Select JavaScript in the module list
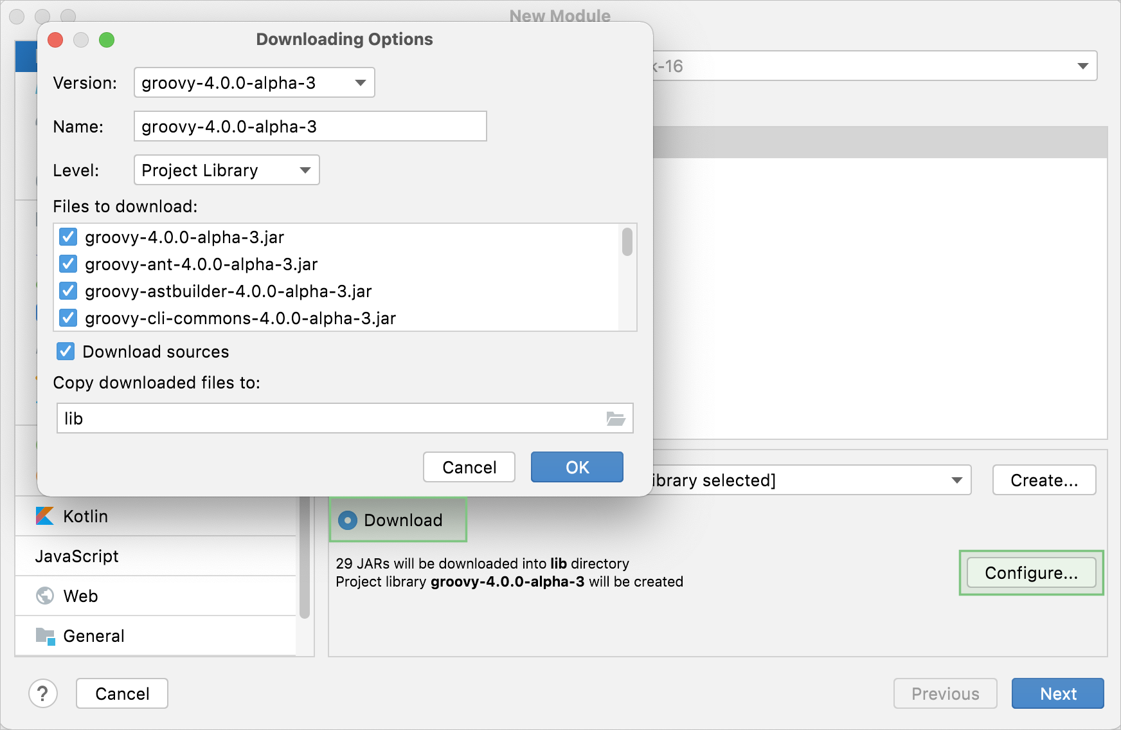Screen dimensions: 1121x730 (x=77, y=556)
